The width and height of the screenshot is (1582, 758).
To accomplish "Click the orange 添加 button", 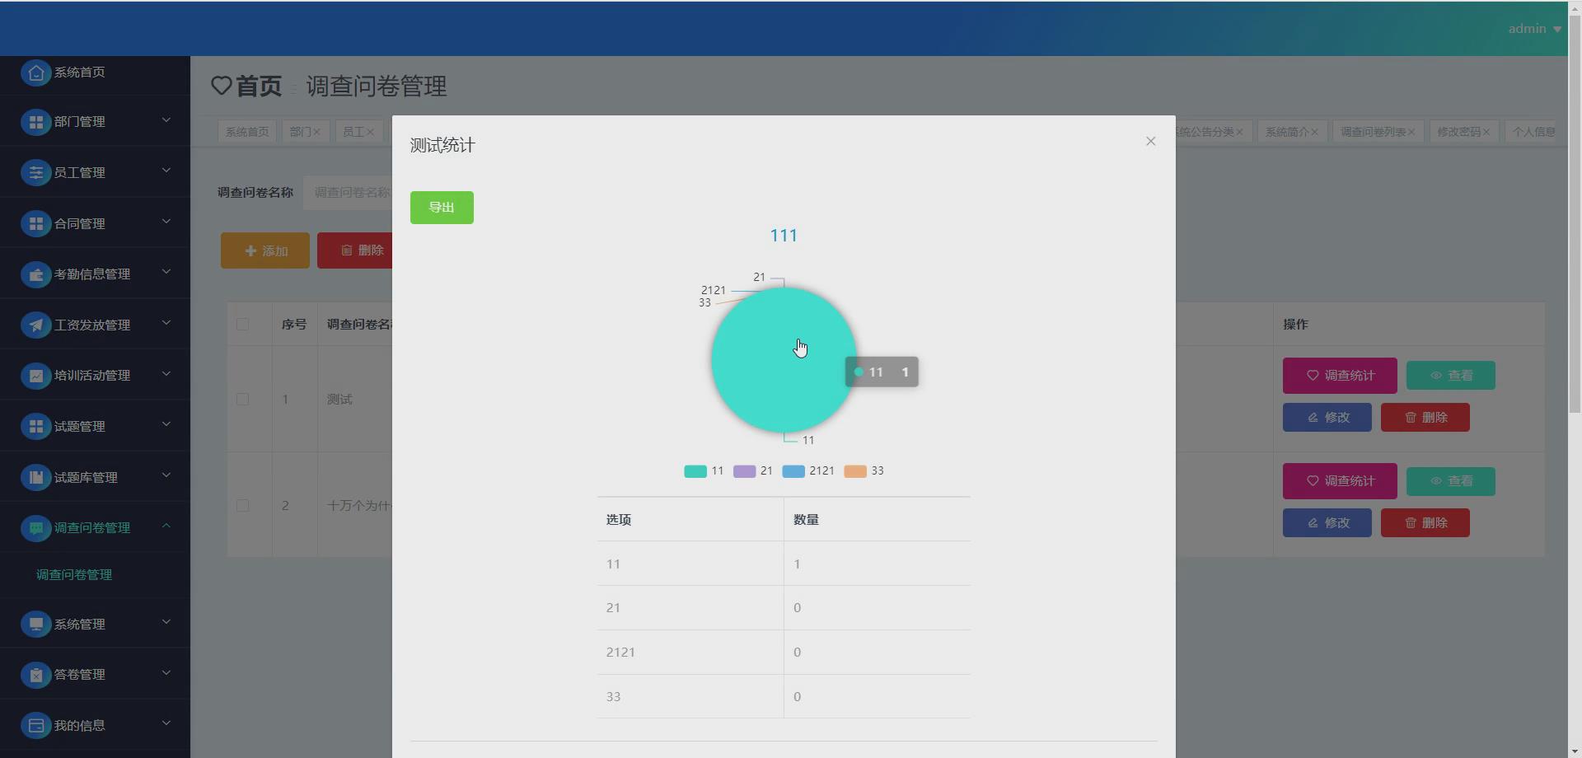I will point(265,250).
